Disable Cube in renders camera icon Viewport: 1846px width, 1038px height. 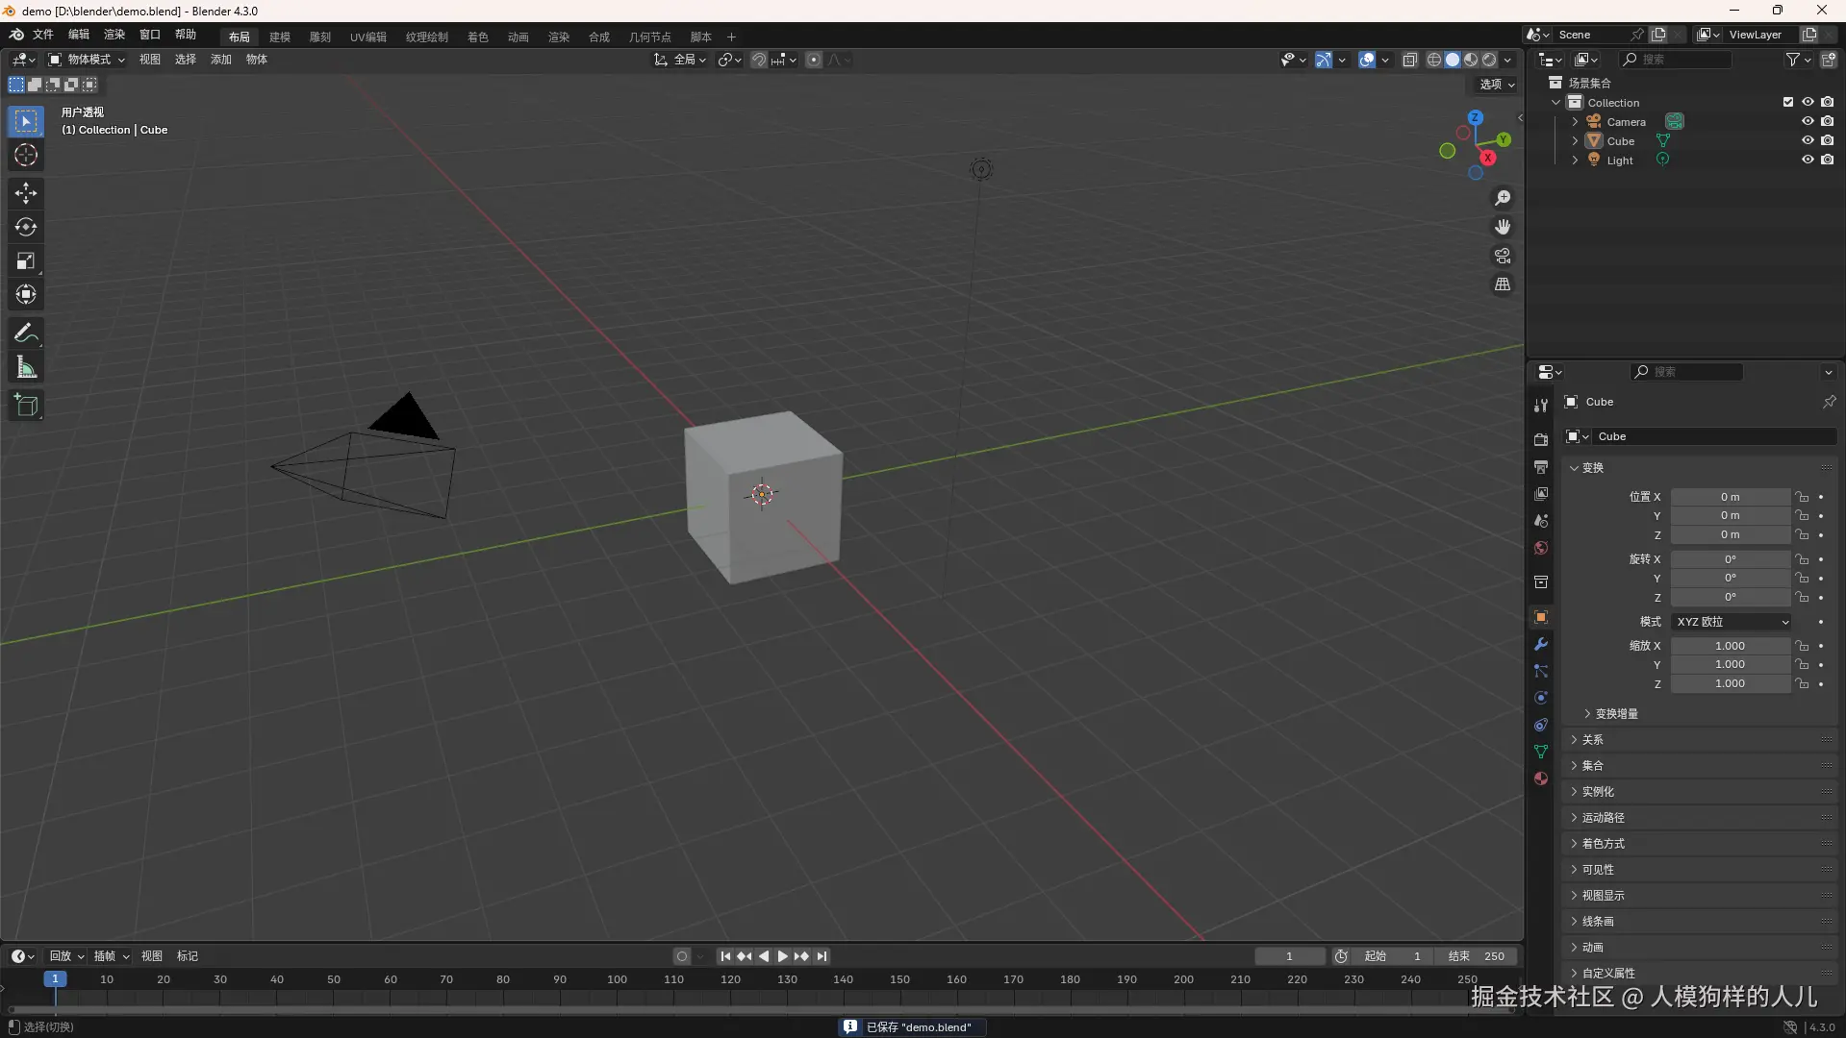(1828, 140)
